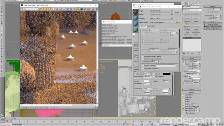Click the region render icon in frame buffer toolbar
The width and height of the screenshot is (224, 126).
click(x=78, y=9)
